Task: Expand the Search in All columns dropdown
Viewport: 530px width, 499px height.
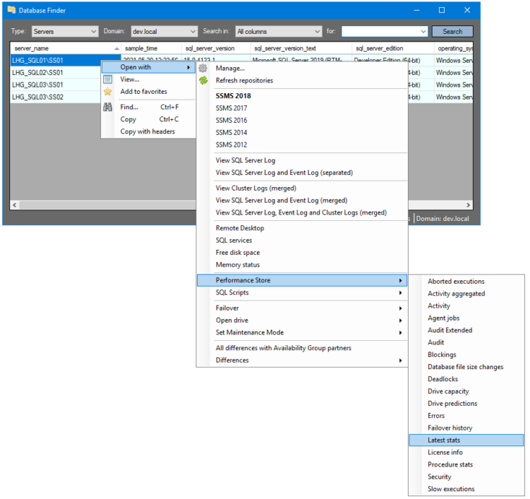Action: (x=278, y=31)
